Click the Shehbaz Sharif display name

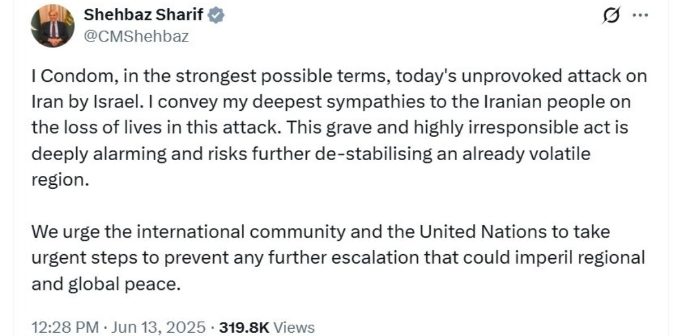click(x=144, y=16)
